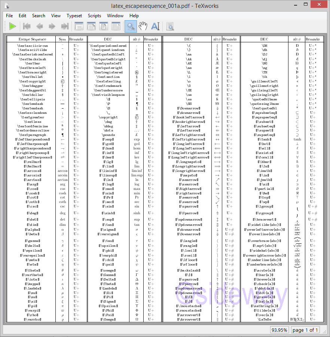The height and width of the screenshot is (337, 330).
Task: Select the Magnify tool
Action: (x=131, y=27)
